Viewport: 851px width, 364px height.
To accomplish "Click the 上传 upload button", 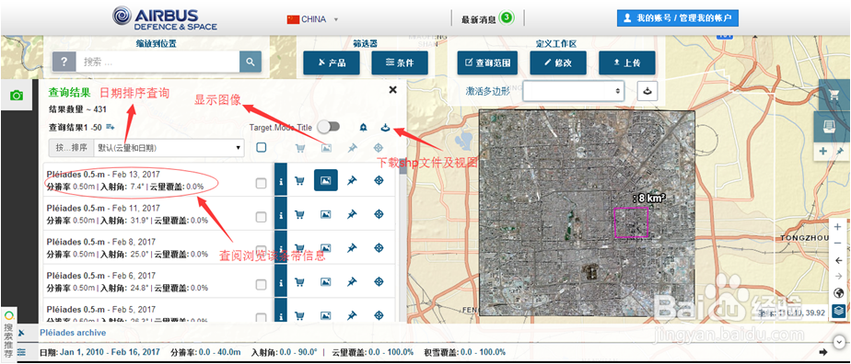I will point(627,63).
